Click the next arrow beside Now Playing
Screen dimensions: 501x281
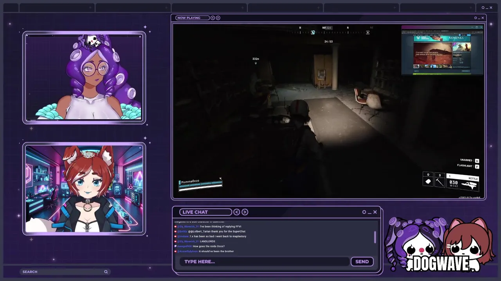click(x=218, y=18)
